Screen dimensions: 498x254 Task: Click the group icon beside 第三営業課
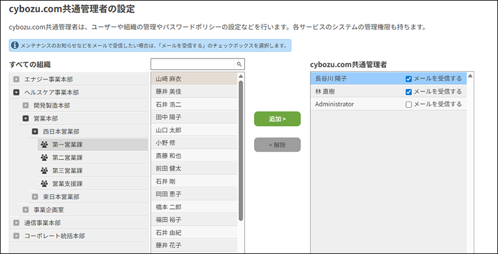pyautogui.click(x=44, y=171)
